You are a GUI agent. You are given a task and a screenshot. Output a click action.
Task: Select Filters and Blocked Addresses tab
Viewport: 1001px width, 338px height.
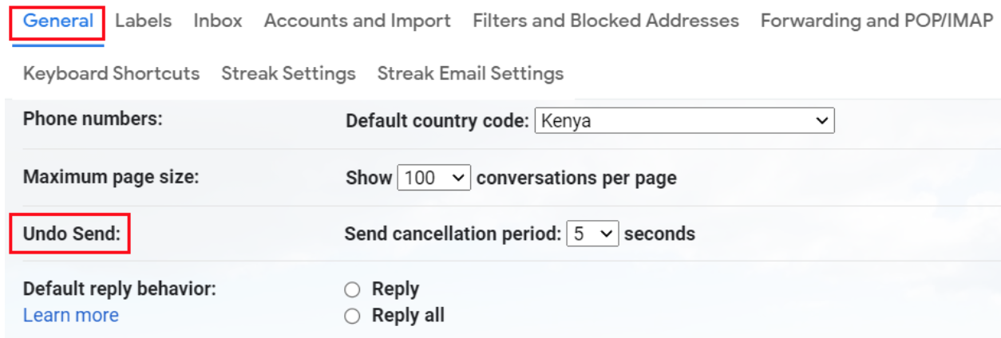click(x=605, y=21)
